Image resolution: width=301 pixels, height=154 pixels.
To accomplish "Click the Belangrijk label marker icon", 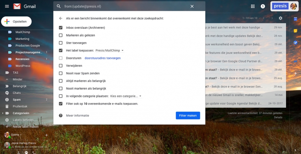I will coord(7,86).
